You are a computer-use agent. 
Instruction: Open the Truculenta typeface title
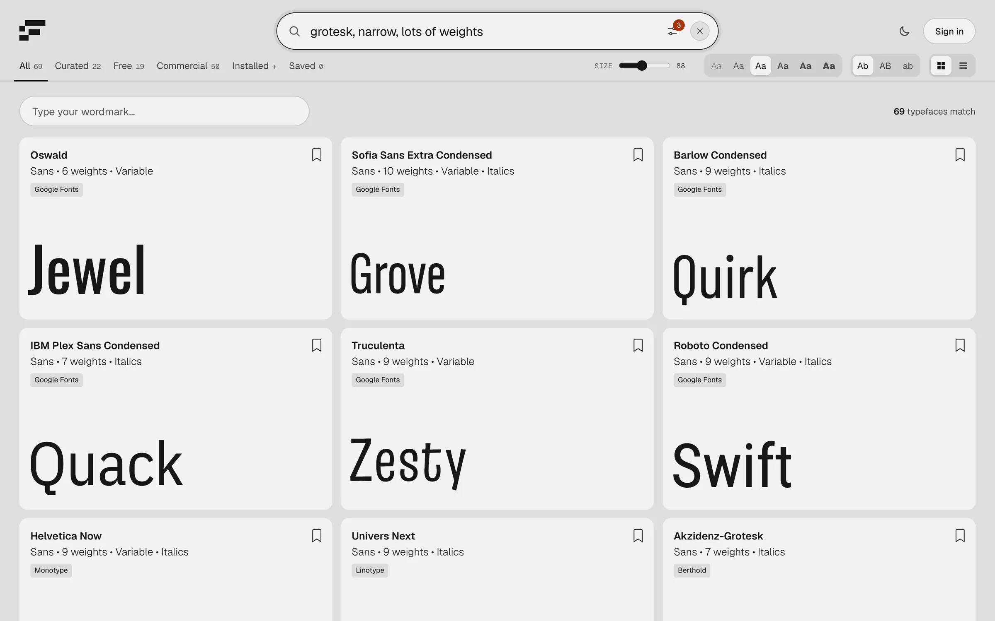pos(378,345)
